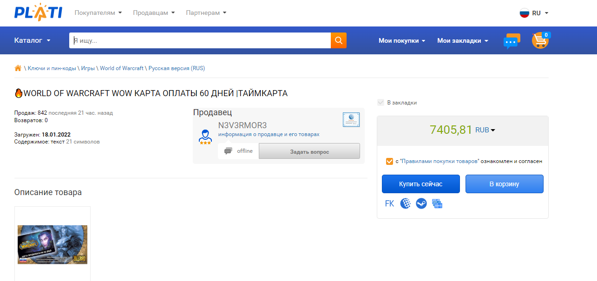Image resolution: width=597 pixels, height=281 pixels.
Task: Click the upload date 18.01.2022
Action: coord(56,135)
